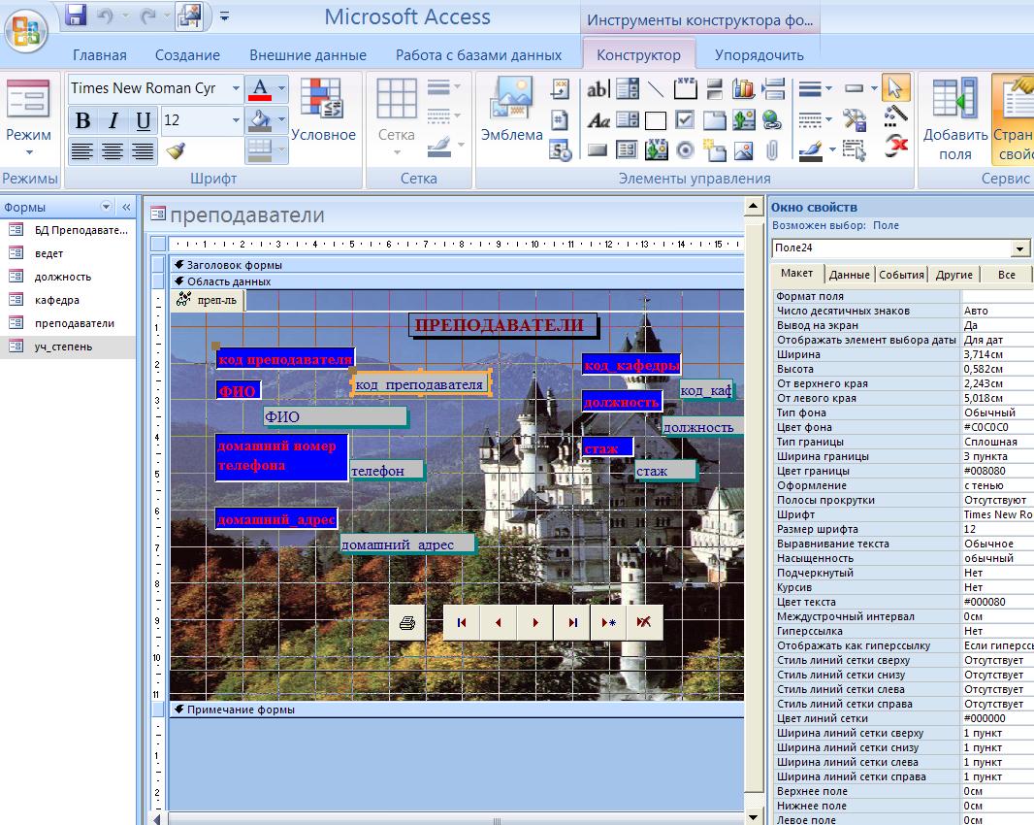Add a Title control from the ribbon
The height and width of the screenshot is (825, 1034).
coord(560,89)
